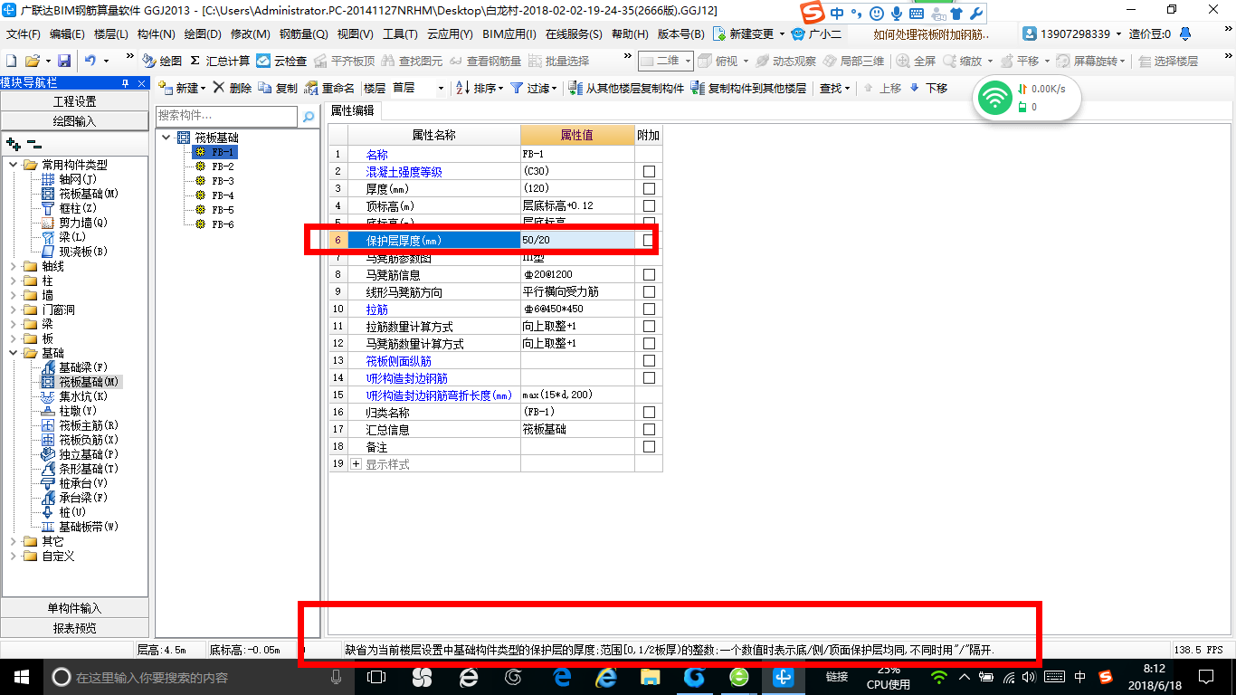Open the BIM应用(I) menu

point(509,33)
